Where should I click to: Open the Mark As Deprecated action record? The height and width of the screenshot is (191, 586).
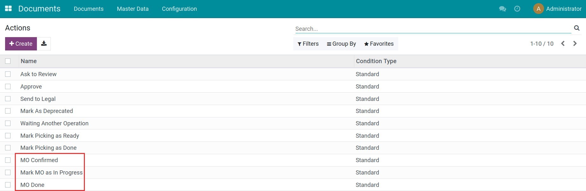(47, 111)
